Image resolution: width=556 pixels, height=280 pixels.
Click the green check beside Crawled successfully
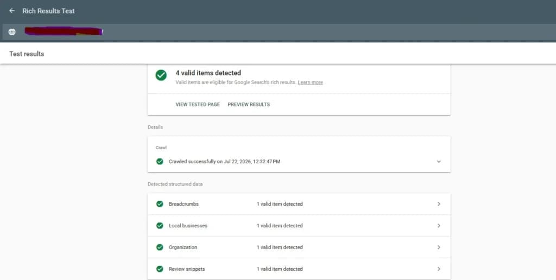[160, 162]
